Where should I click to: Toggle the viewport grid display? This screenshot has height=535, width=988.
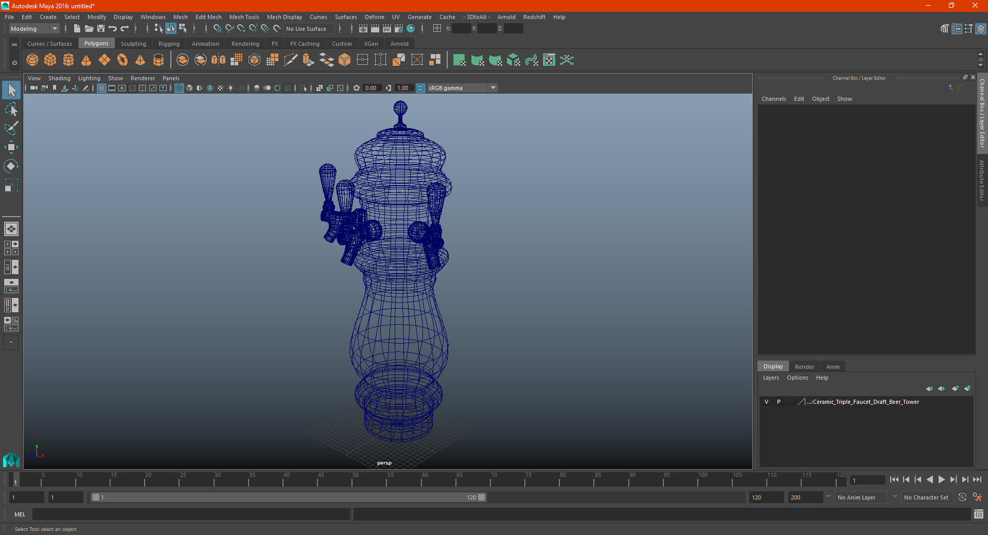coord(101,88)
